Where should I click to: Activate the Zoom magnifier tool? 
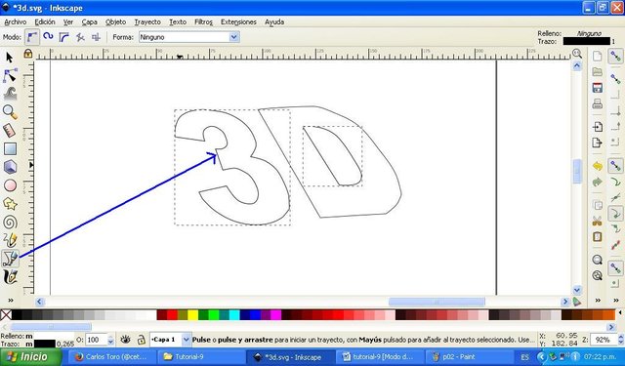tap(10, 112)
